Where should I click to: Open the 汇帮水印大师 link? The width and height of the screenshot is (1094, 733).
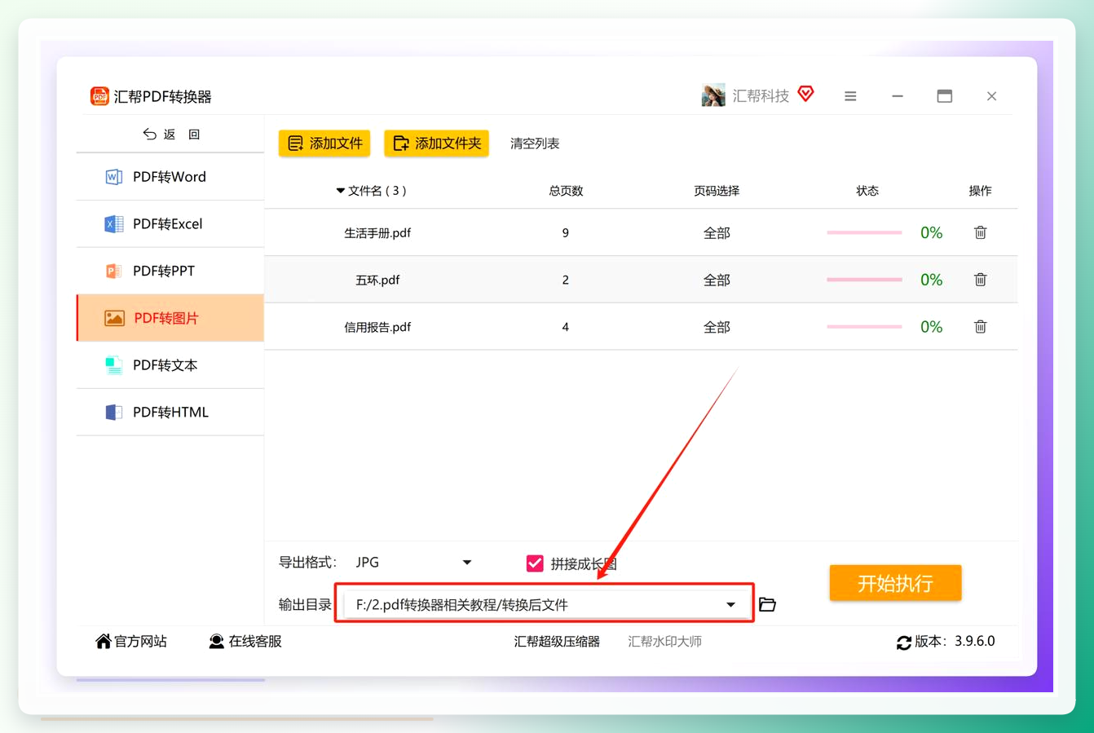point(664,642)
